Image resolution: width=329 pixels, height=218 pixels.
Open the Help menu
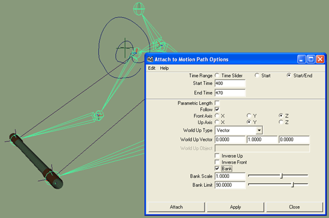(164, 68)
